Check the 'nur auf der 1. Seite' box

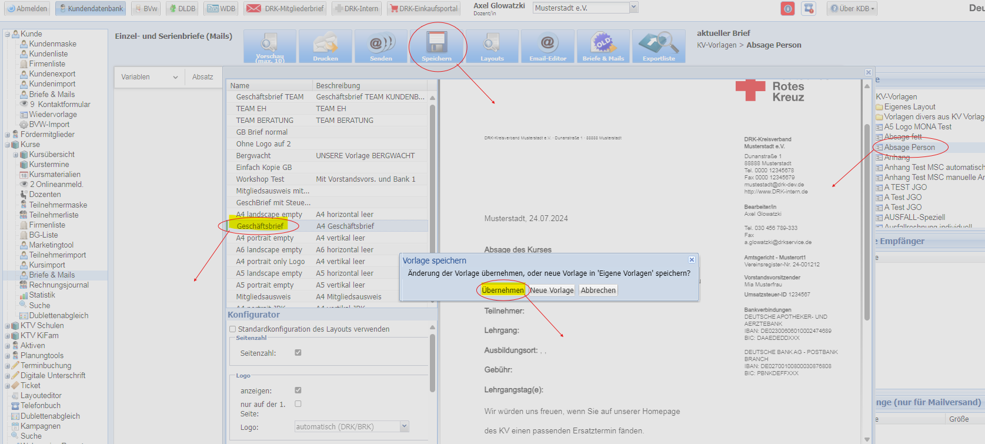(298, 404)
